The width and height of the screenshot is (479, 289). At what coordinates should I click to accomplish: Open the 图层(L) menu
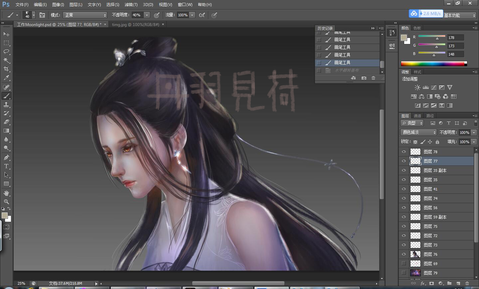coord(76,5)
